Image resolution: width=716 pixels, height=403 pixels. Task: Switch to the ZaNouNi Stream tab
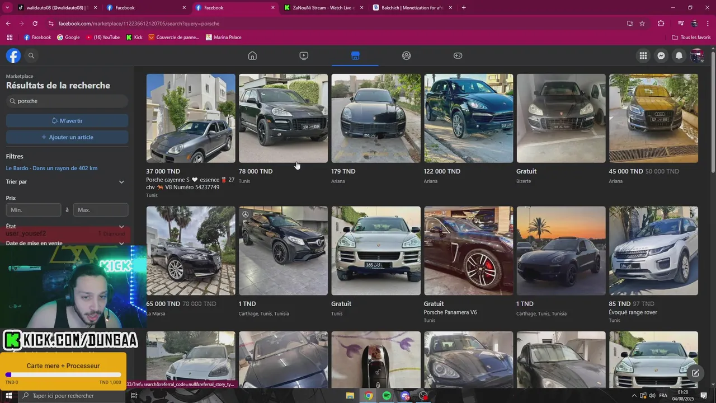coord(323,8)
